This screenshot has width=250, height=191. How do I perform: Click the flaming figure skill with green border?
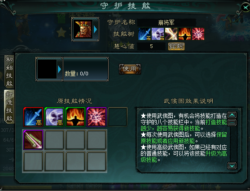tap(75, 117)
